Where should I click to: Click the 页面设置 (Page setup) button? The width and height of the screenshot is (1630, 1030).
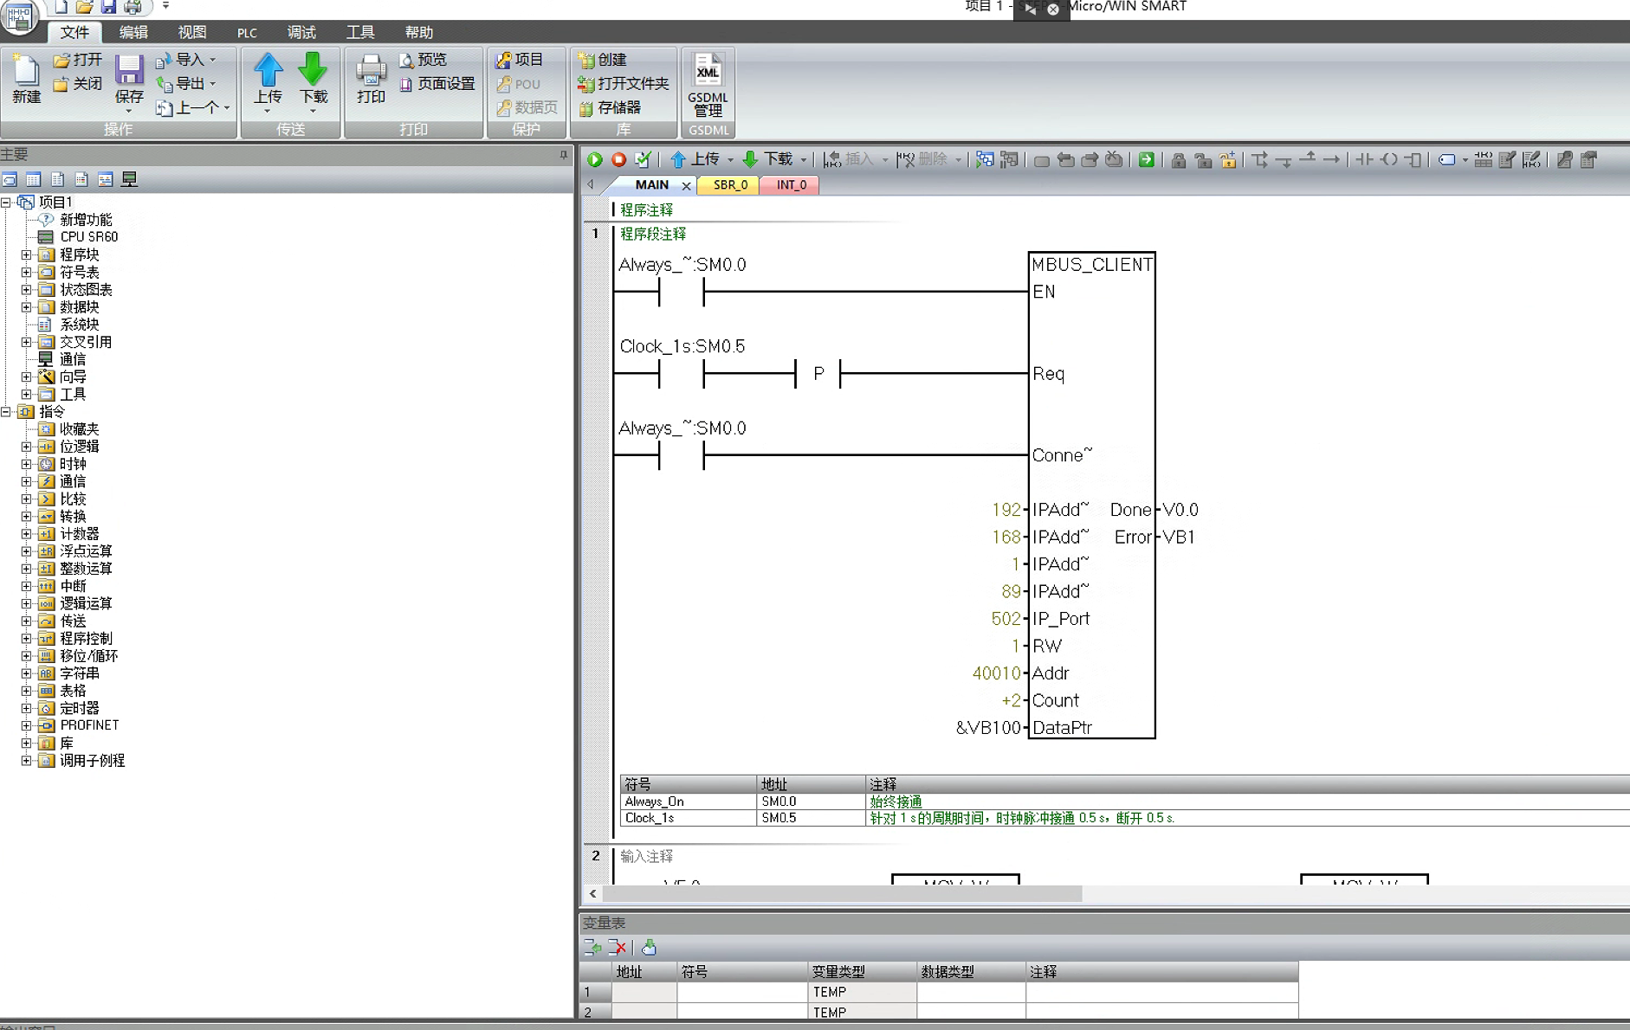tap(437, 84)
